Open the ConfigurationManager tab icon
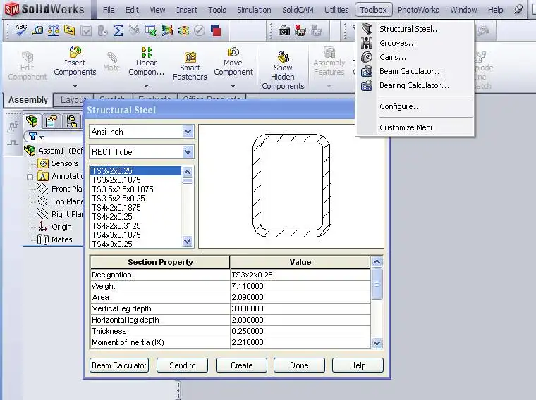 pyautogui.click(x=70, y=121)
